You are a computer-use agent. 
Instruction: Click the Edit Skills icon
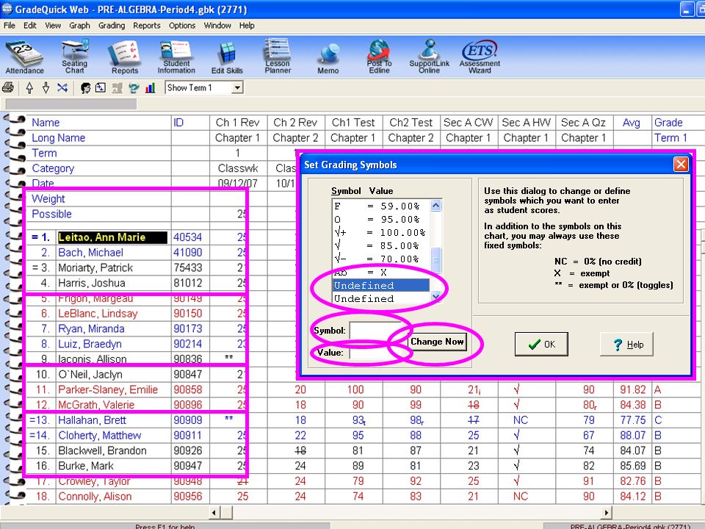point(227,57)
